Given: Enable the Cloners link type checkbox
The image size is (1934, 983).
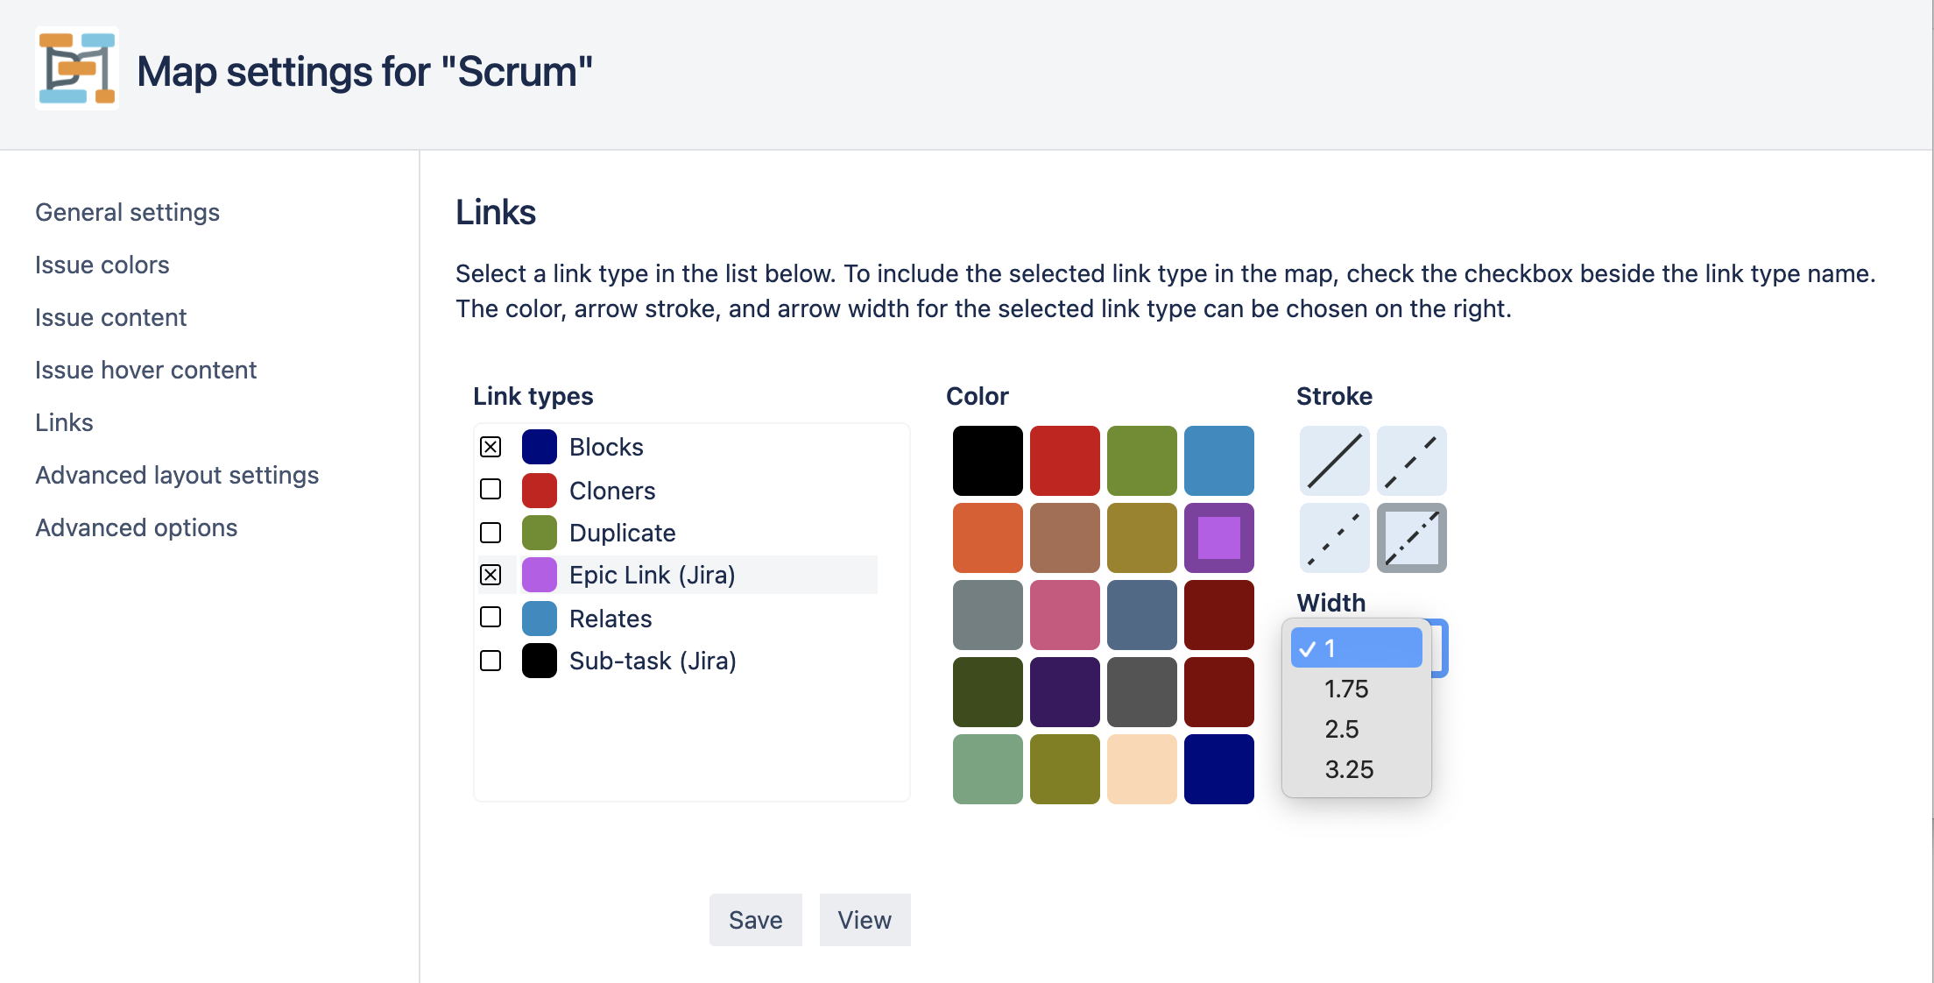Looking at the screenshot, I should point(491,489).
